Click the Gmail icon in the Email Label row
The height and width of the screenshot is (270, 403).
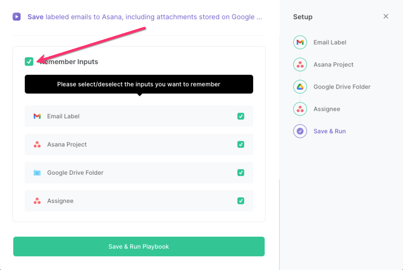(37, 116)
